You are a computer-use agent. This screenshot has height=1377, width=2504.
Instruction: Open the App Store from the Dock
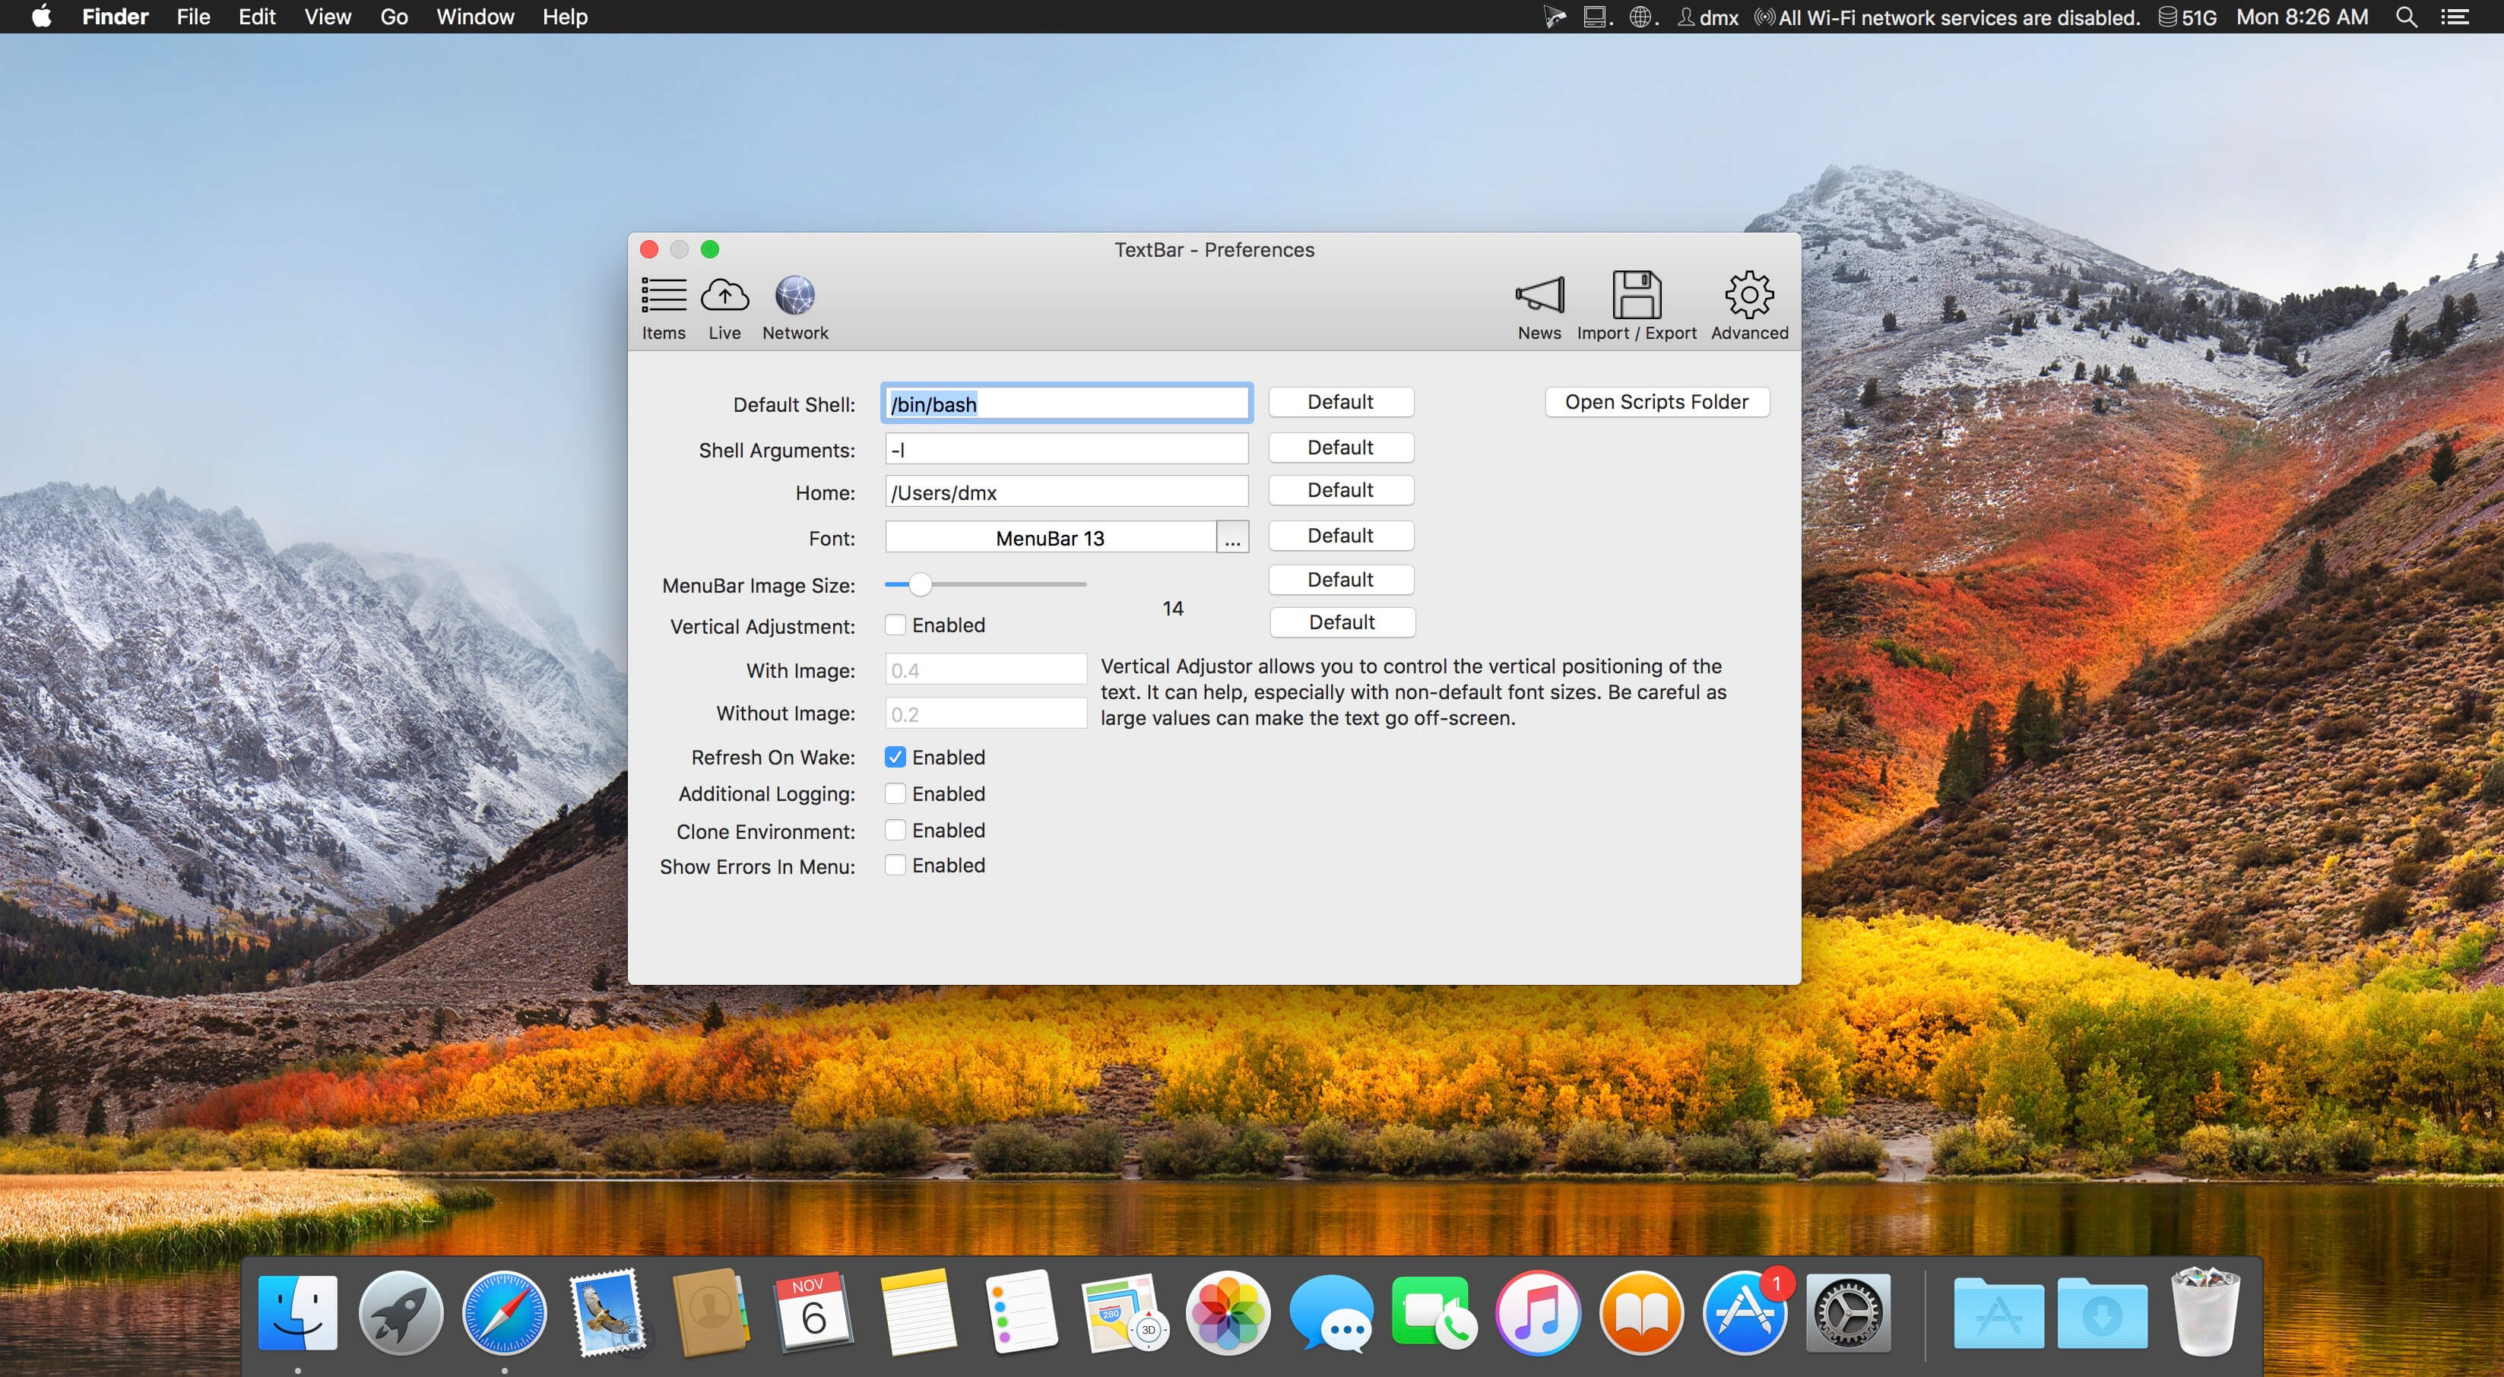pyautogui.click(x=1744, y=1313)
